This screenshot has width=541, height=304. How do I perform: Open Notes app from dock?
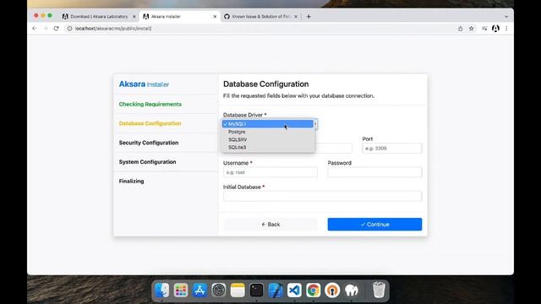click(x=238, y=290)
